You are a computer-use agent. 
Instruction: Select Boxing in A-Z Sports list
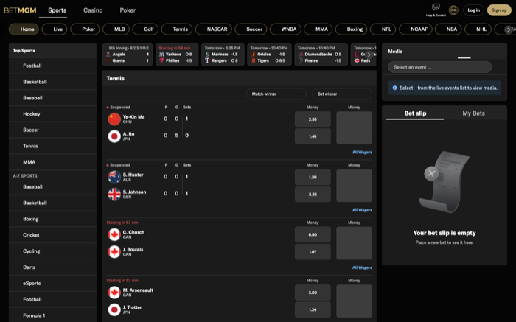pyautogui.click(x=52, y=219)
